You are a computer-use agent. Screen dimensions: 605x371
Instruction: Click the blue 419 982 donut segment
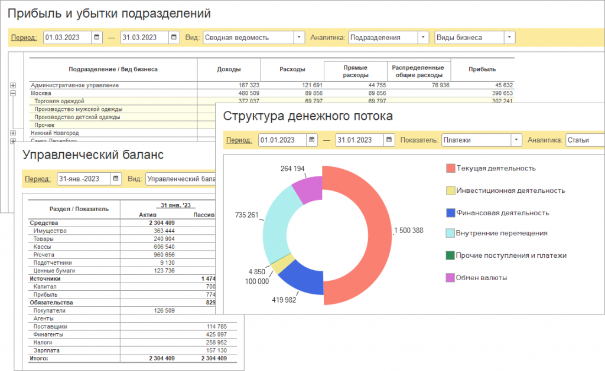click(305, 280)
